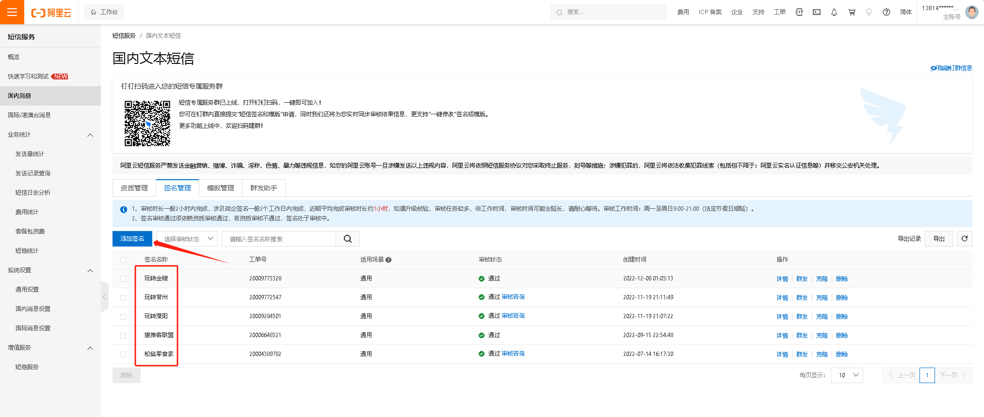Go to the next page 下一页
Viewport: 984px width, 417px height.
(x=953, y=375)
